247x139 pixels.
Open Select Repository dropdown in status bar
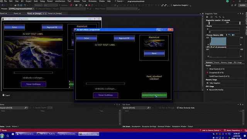(x=233, y=131)
